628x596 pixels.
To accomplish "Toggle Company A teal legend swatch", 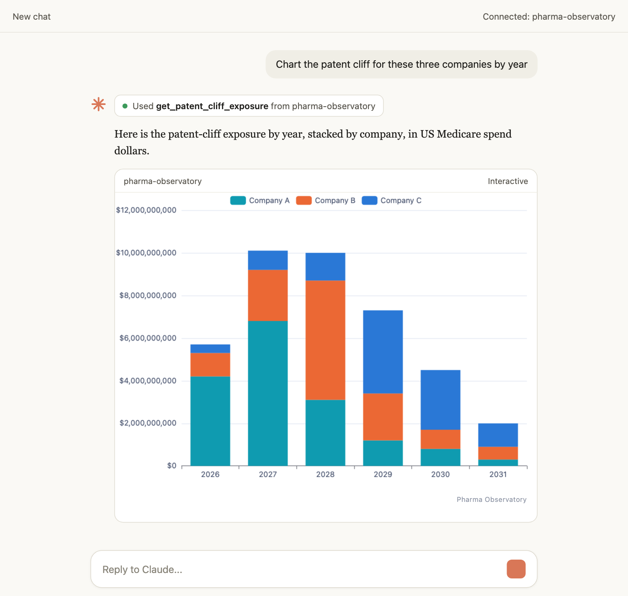I will (x=238, y=200).
